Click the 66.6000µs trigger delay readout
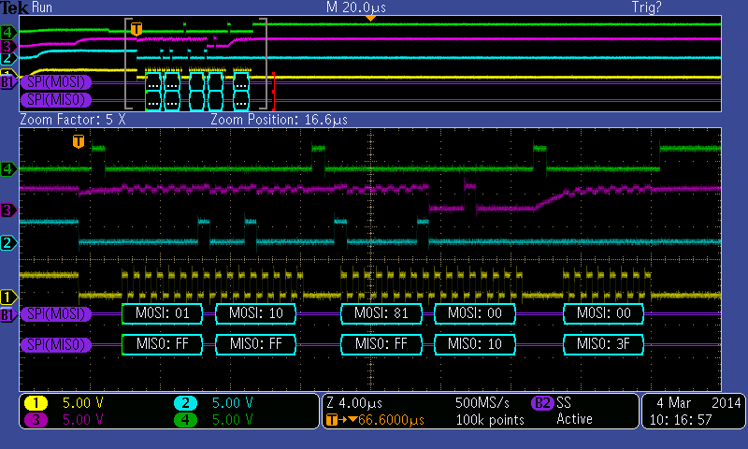The height and width of the screenshot is (449, 748). tap(375, 420)
